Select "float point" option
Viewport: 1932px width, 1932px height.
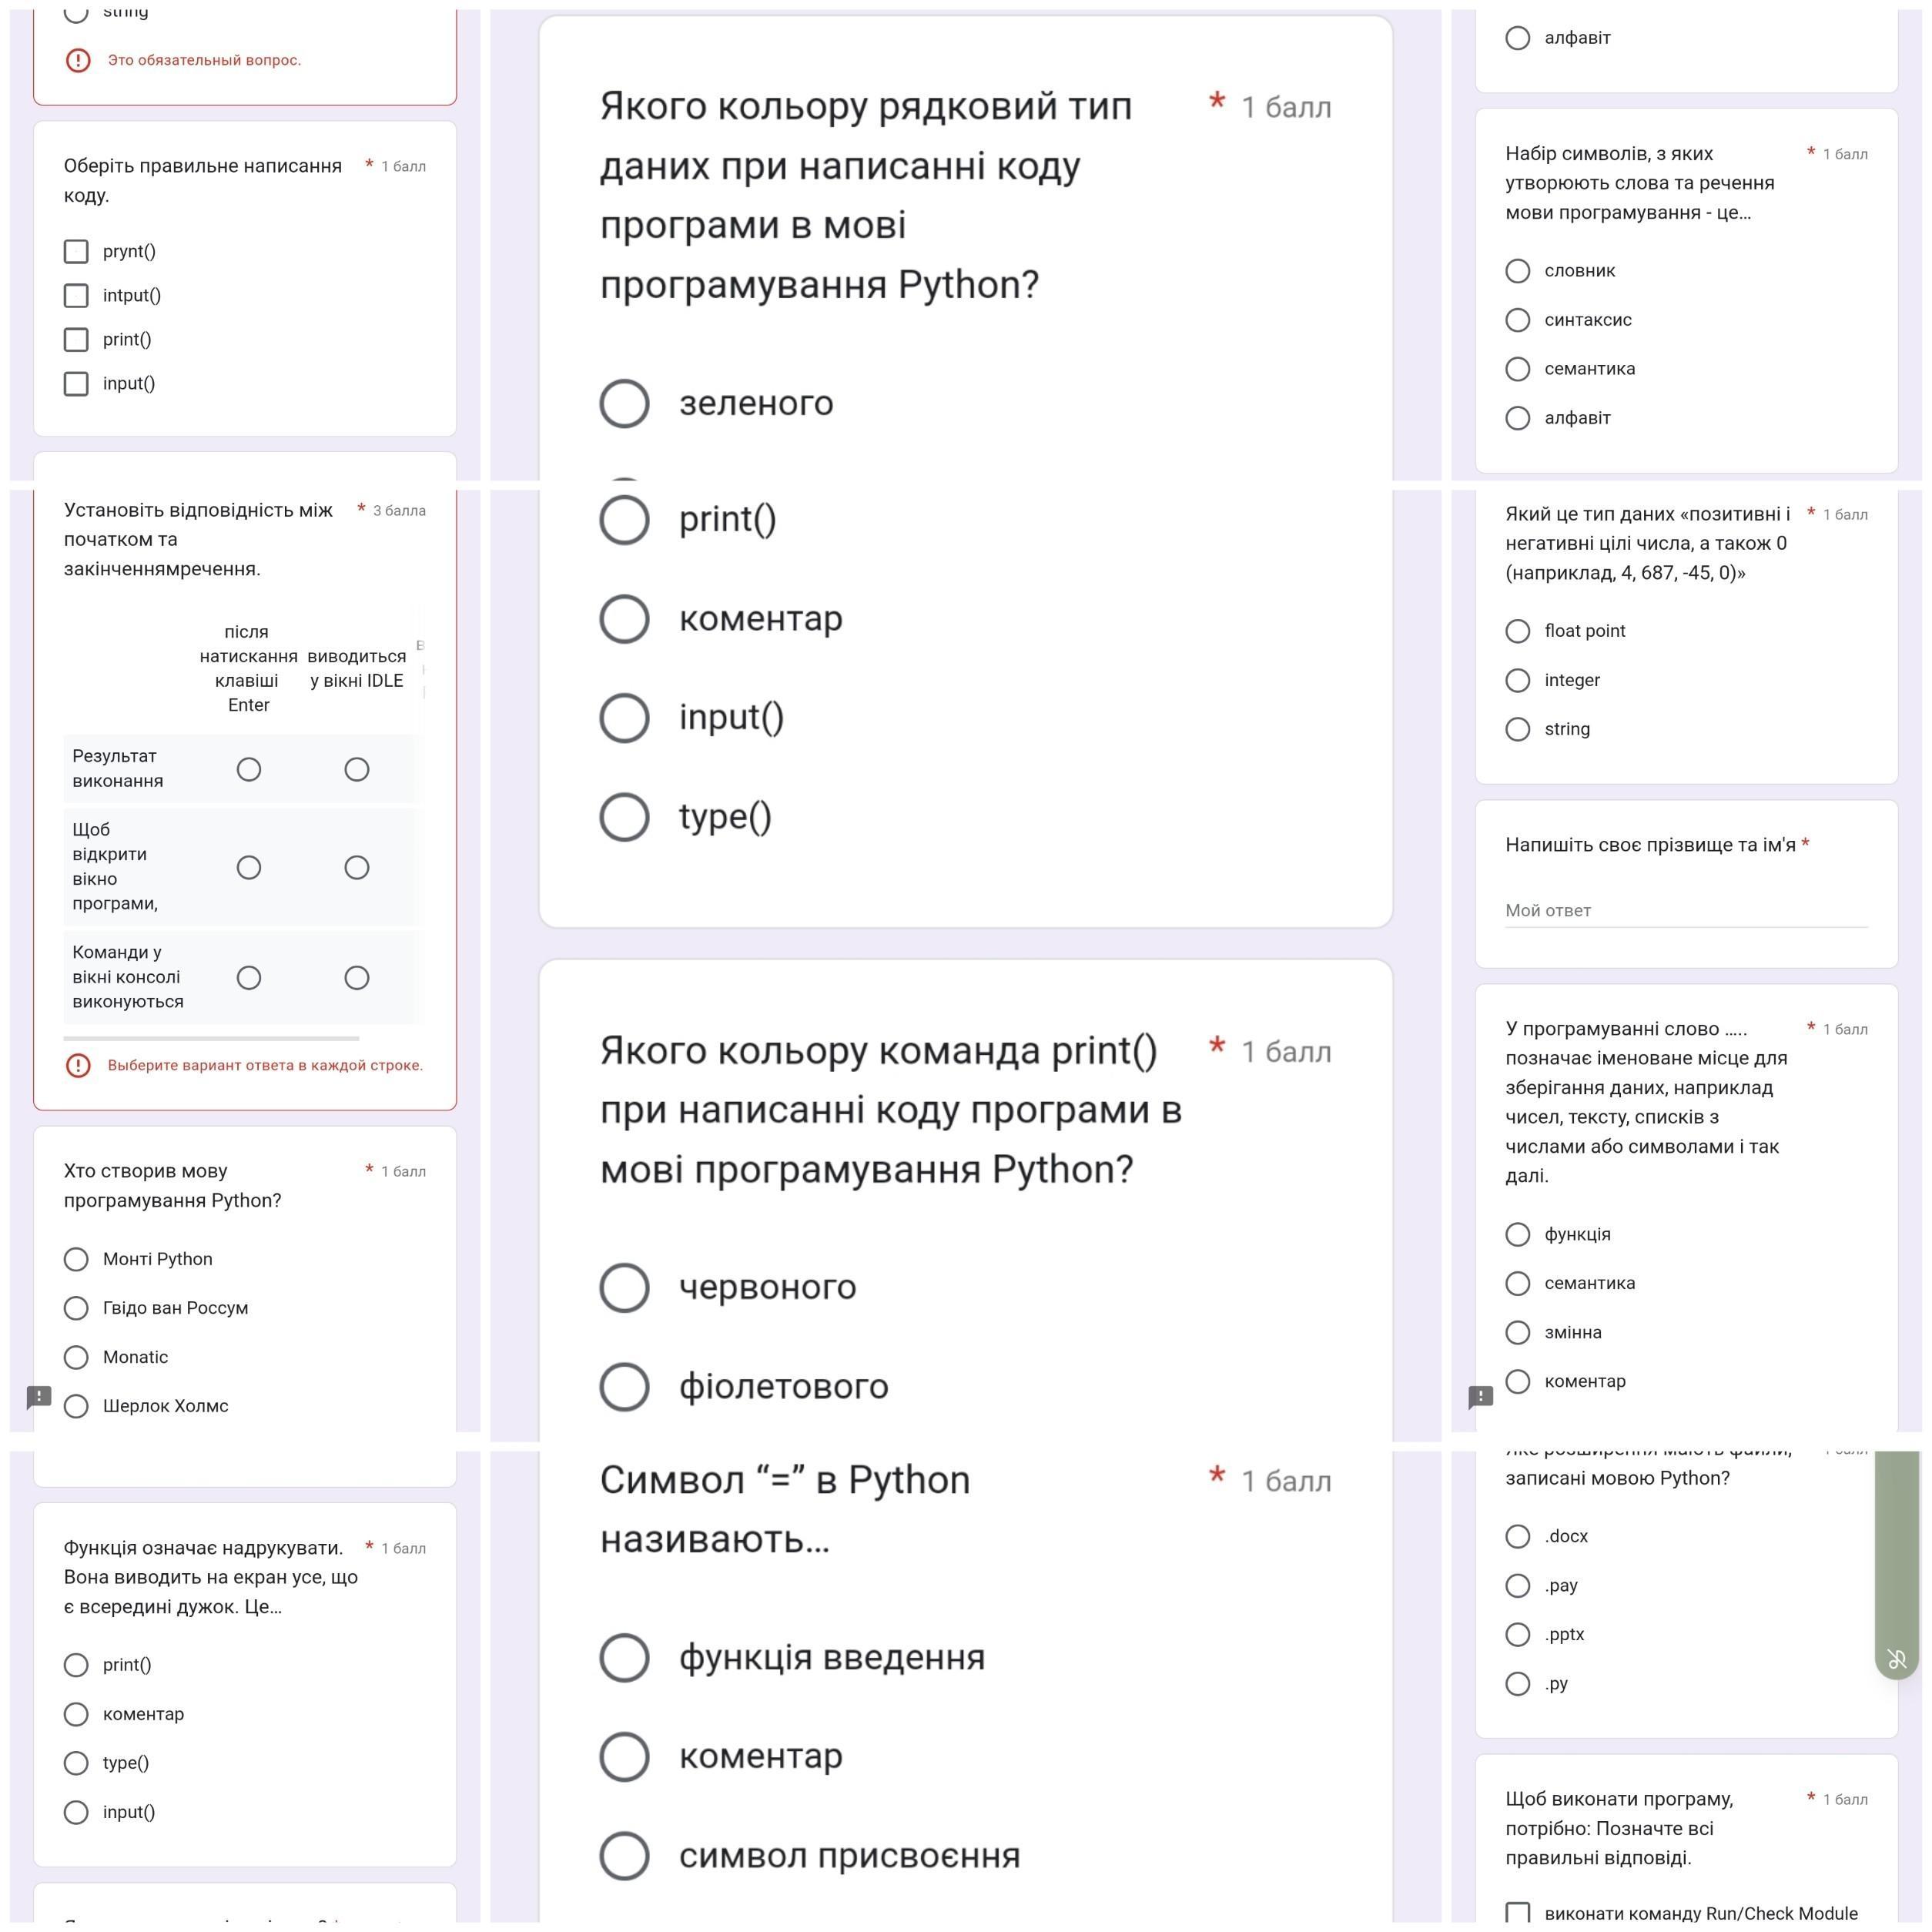(1517, 631)
